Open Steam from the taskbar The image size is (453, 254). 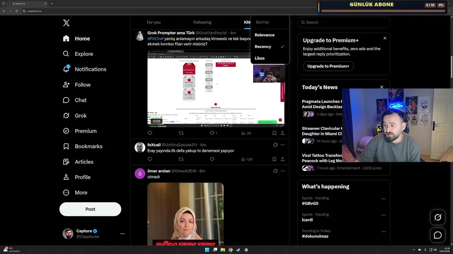pos(238,250)
